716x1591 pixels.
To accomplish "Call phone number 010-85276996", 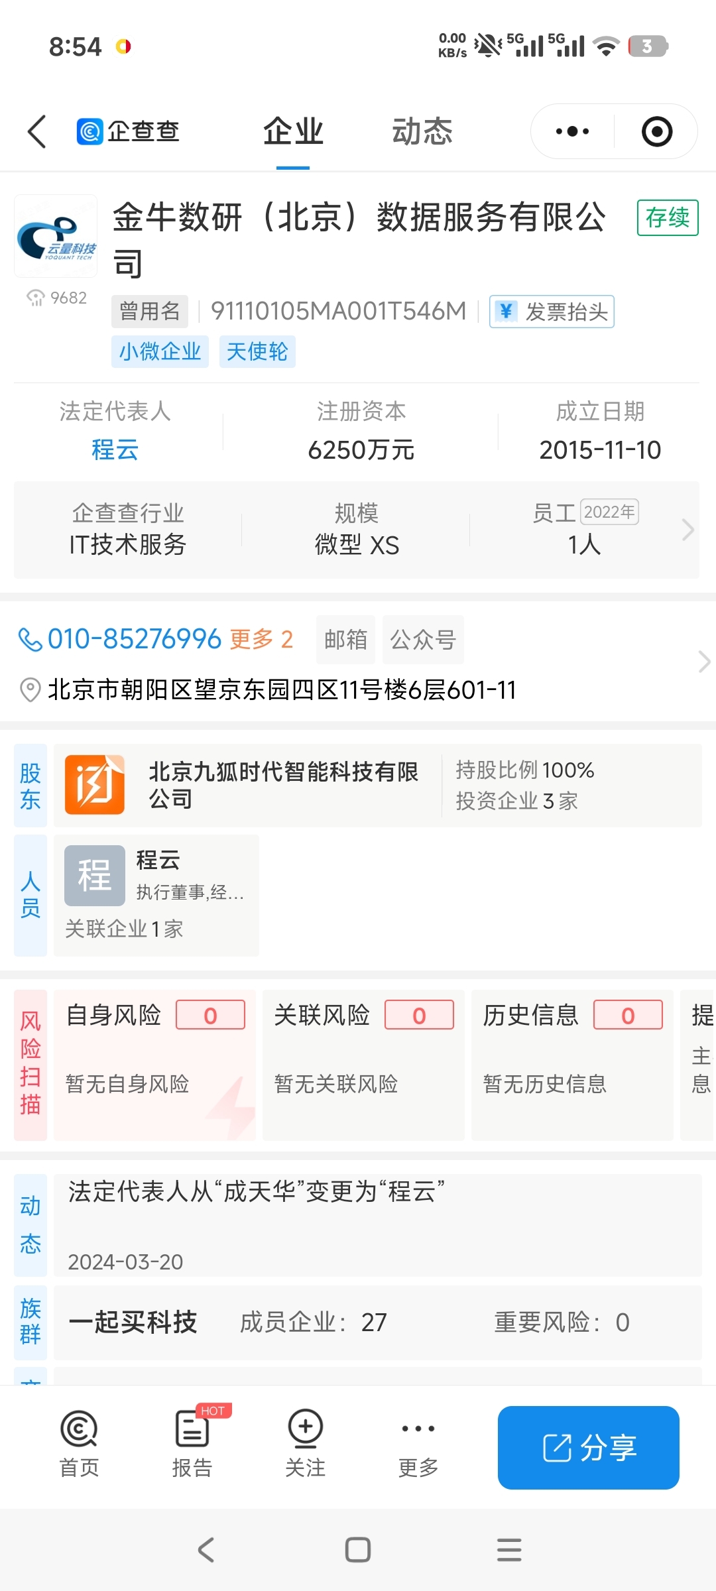I will 135,639.
